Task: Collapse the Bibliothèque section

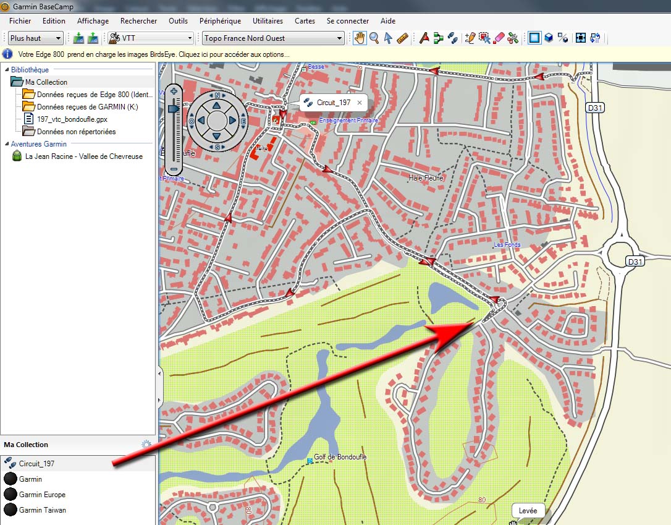Action: [6, 69]
